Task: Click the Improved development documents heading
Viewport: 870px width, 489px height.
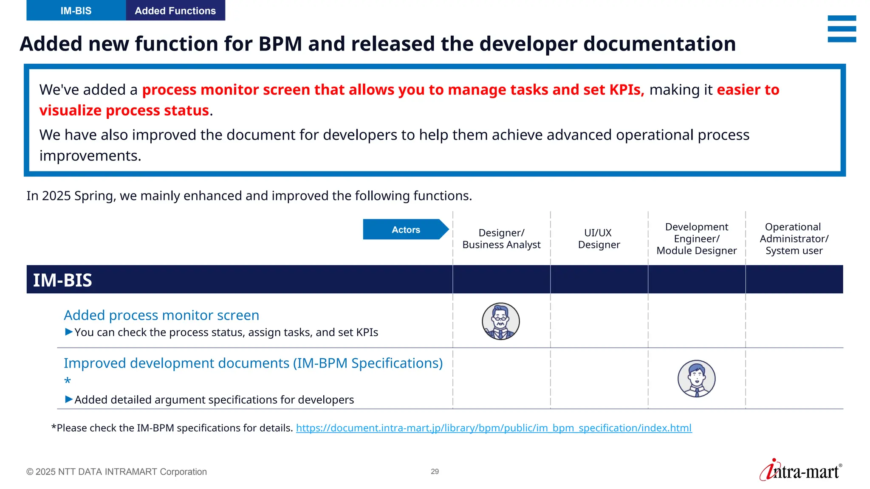Action: pos(253,363)
